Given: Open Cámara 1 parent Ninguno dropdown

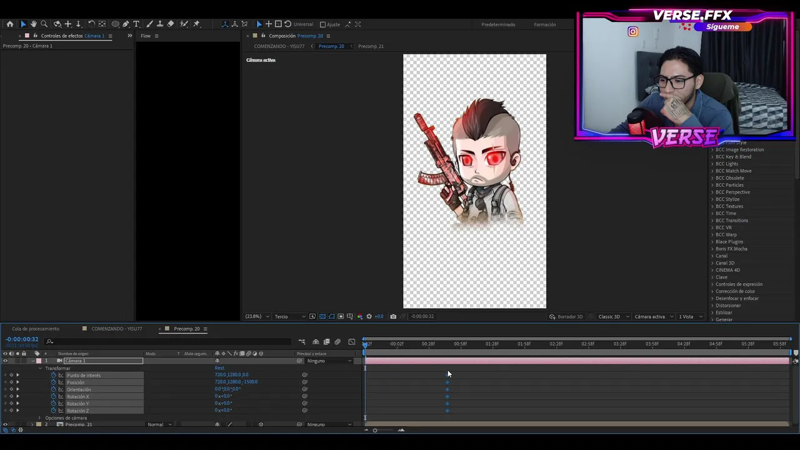Looking at the screenshot, I should pos(329,361).
